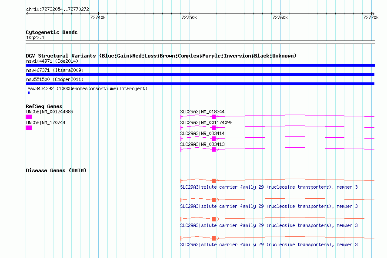This screenshot has width=387, height=258.
Task: Select the magenta exon box of SLC29A3|NM_018344
Action: pos(214,117)
